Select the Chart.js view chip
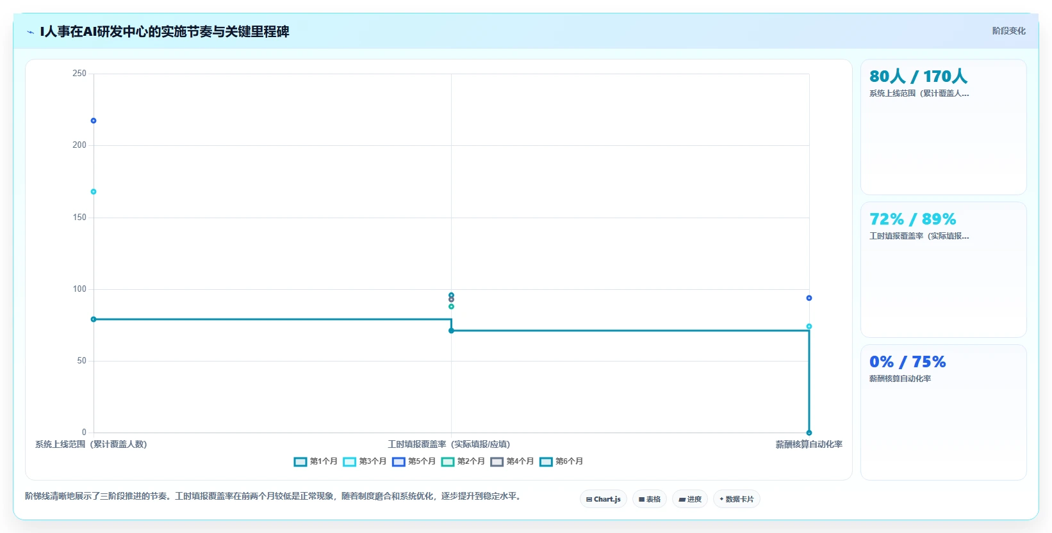The width and height of the screenshot is (1052, 533). 604,499
